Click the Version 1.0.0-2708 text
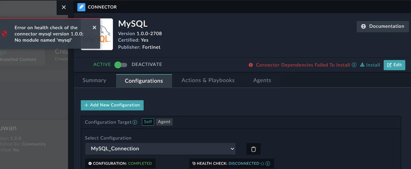 140,34
